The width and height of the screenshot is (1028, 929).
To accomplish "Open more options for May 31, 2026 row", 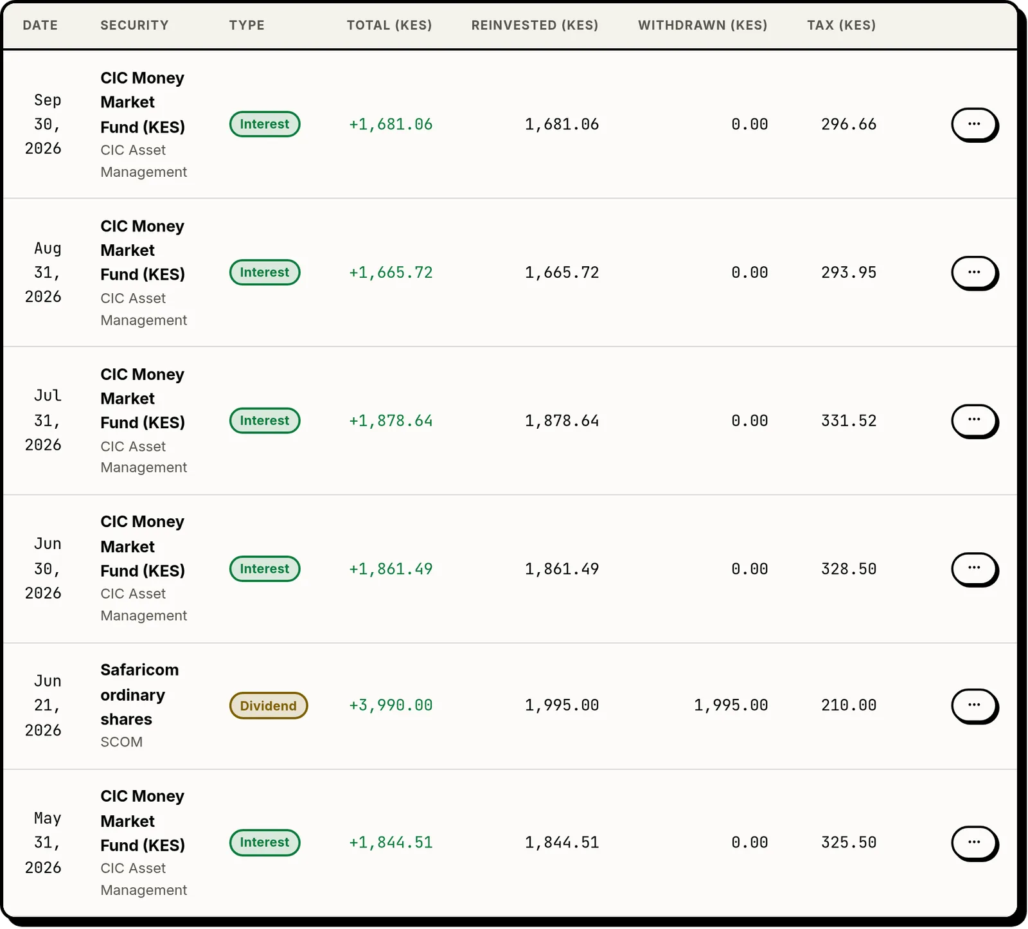I will [974, 842].
